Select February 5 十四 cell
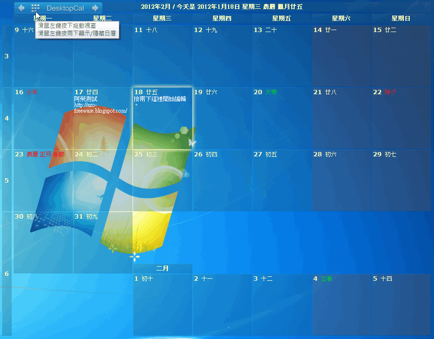This screenshot has height=339, width=434. (x=401, y=305)
